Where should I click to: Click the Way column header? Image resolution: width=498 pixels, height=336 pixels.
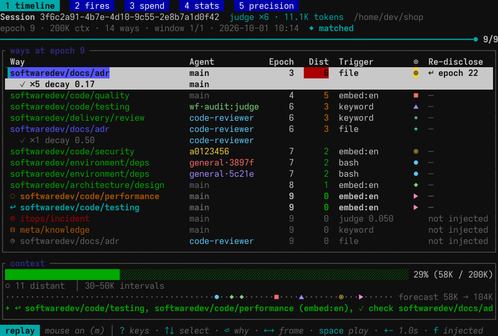coord(17,62)
